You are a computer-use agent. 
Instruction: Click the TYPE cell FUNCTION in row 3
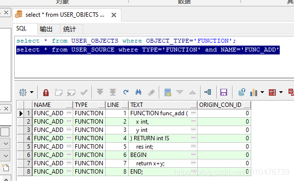click(x=89, y=130)
